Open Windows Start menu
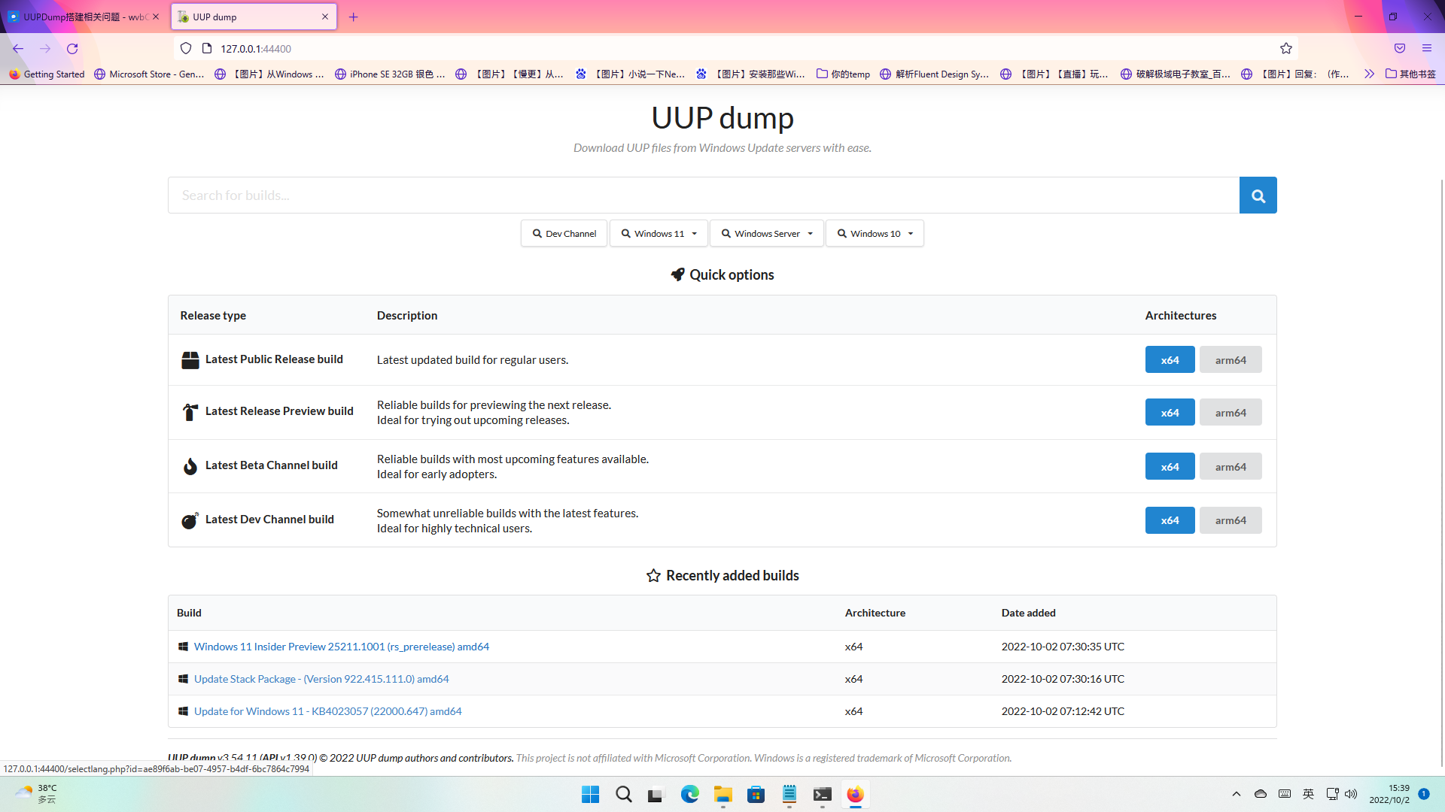 click(591, 795)
